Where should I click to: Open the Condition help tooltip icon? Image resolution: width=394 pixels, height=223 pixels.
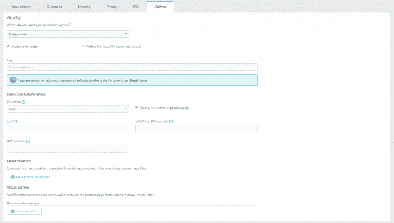tap(23, 102)
